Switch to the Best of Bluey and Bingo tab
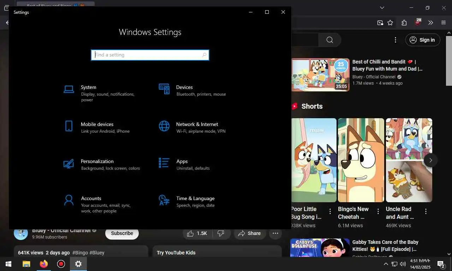Image resolution: width=452 pixels, height=271 pixels. pos(55,4)
